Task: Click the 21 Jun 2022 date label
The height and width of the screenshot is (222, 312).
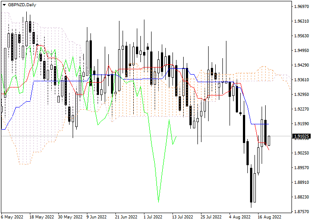Action: pos(126,217)
